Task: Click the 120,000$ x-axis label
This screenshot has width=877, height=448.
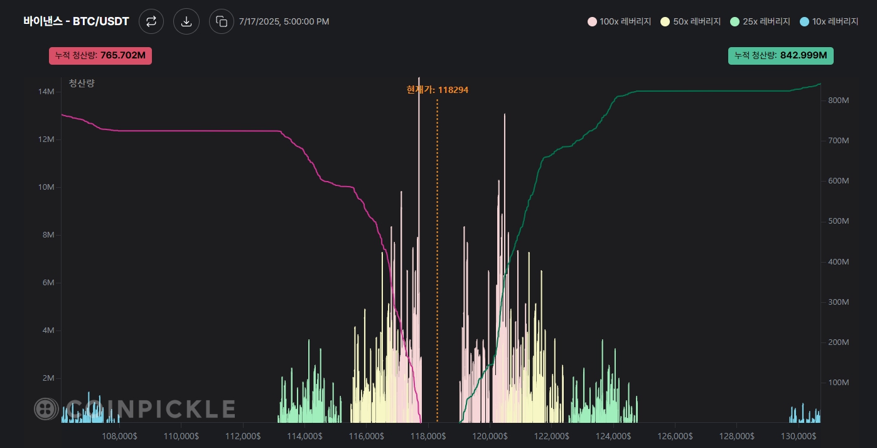Action: (x=490, y=435)
